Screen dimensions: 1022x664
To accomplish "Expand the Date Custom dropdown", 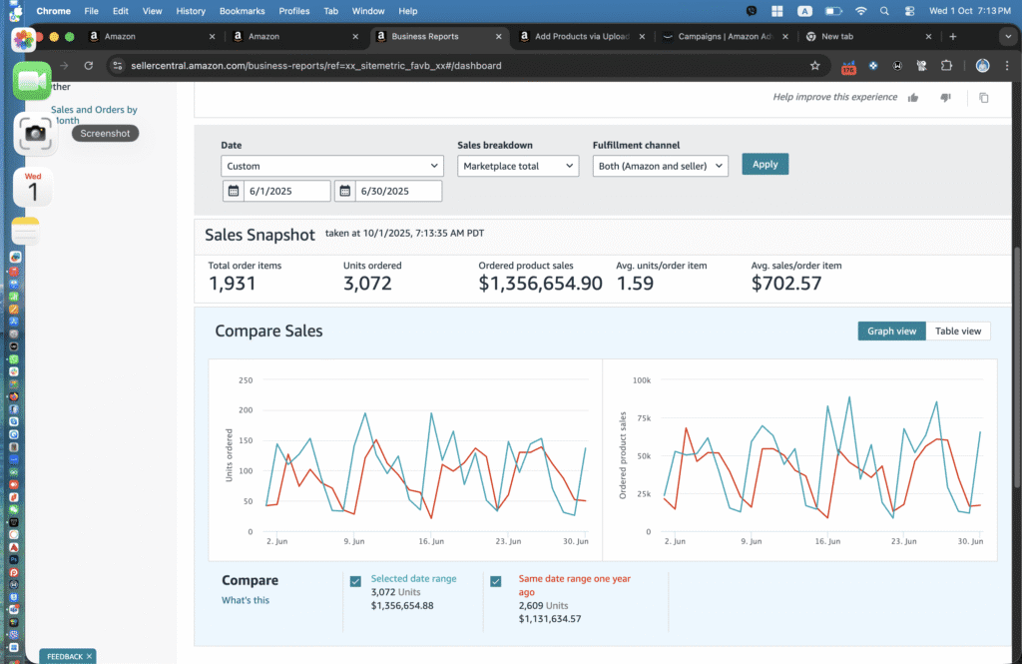I will (331, 166).
